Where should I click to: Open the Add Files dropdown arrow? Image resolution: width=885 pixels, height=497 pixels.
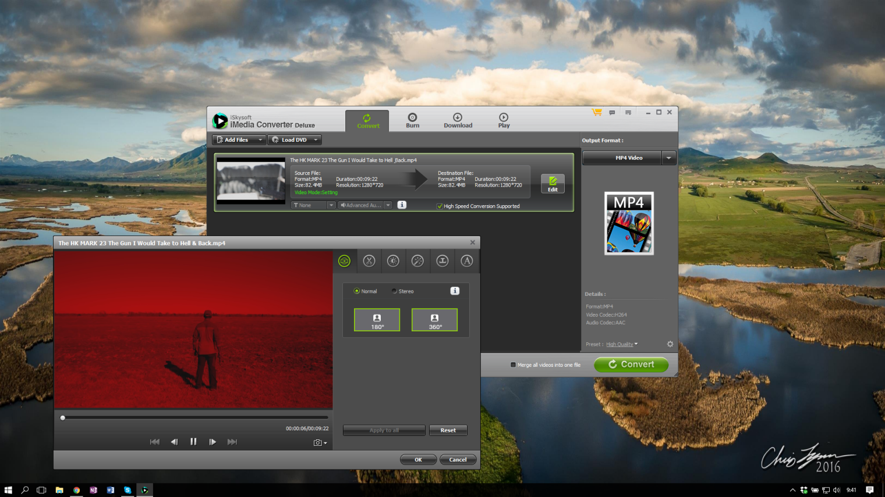coord(260,140)
